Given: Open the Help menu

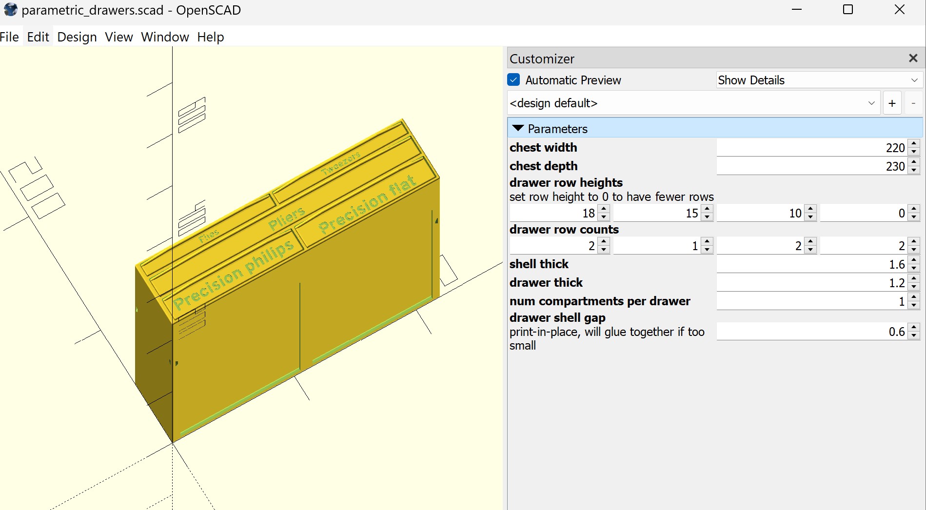Looking at the screenshot, I should click(x=211, y=37).
